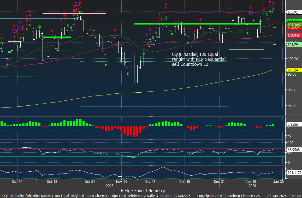Image resolution: width=302 pixels, height=198 pixels.
Task: Click the pink resistance line near October high
Action: 74,14
